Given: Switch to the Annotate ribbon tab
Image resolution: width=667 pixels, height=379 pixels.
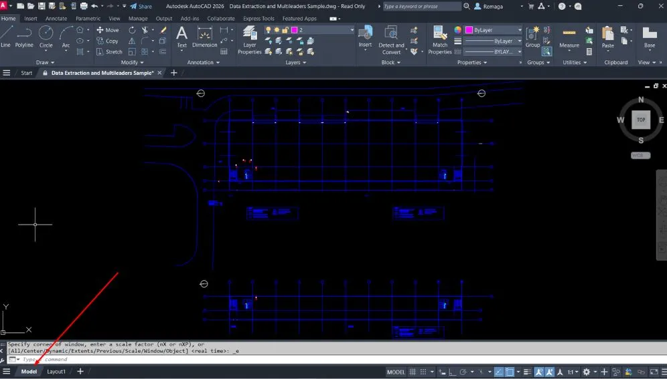Looking at the screenshot, I should (x=56, y=19).
